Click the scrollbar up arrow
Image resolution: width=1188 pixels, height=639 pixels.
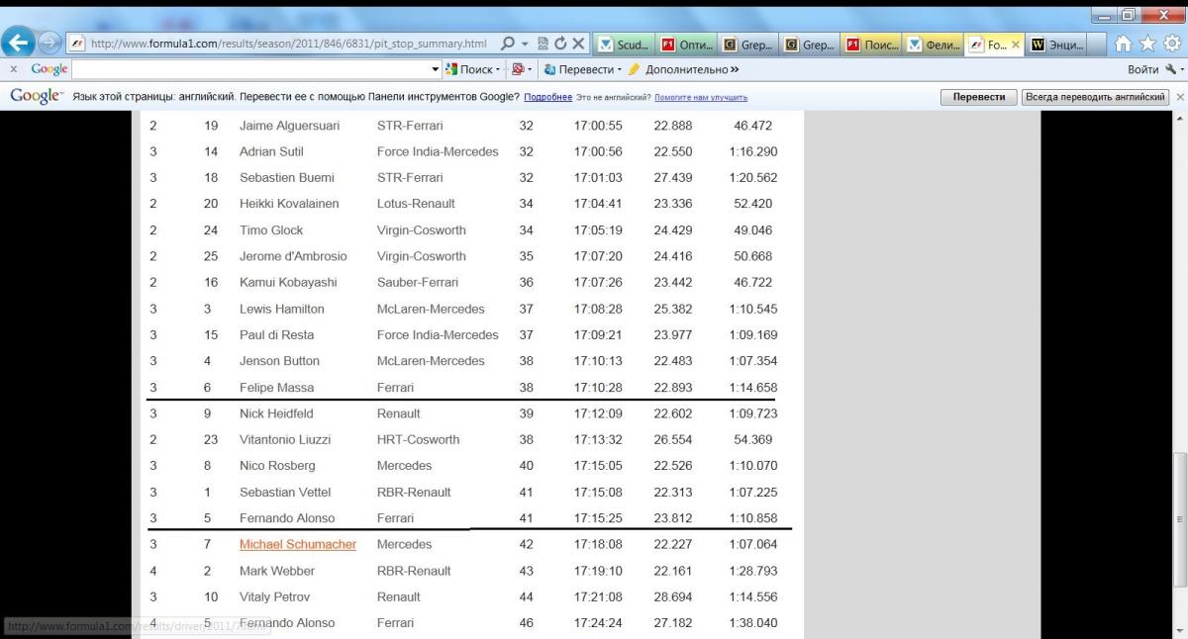coord(1179,120)
